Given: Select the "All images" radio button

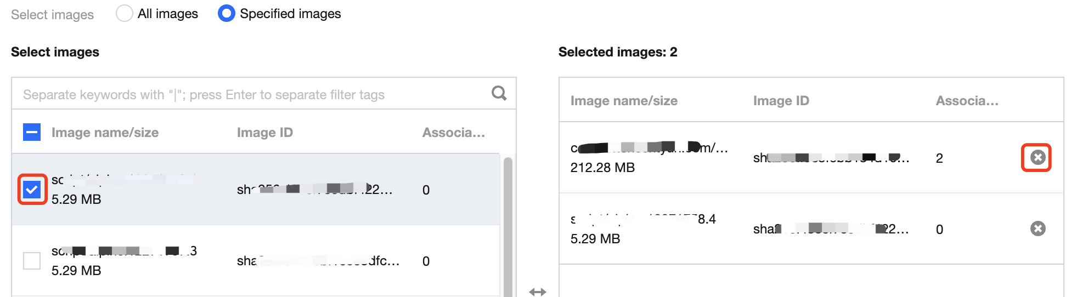Looking at the screenshot, I should click(125, 14).
